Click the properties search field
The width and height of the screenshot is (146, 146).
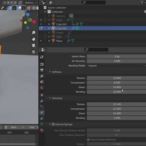point(96,50)
